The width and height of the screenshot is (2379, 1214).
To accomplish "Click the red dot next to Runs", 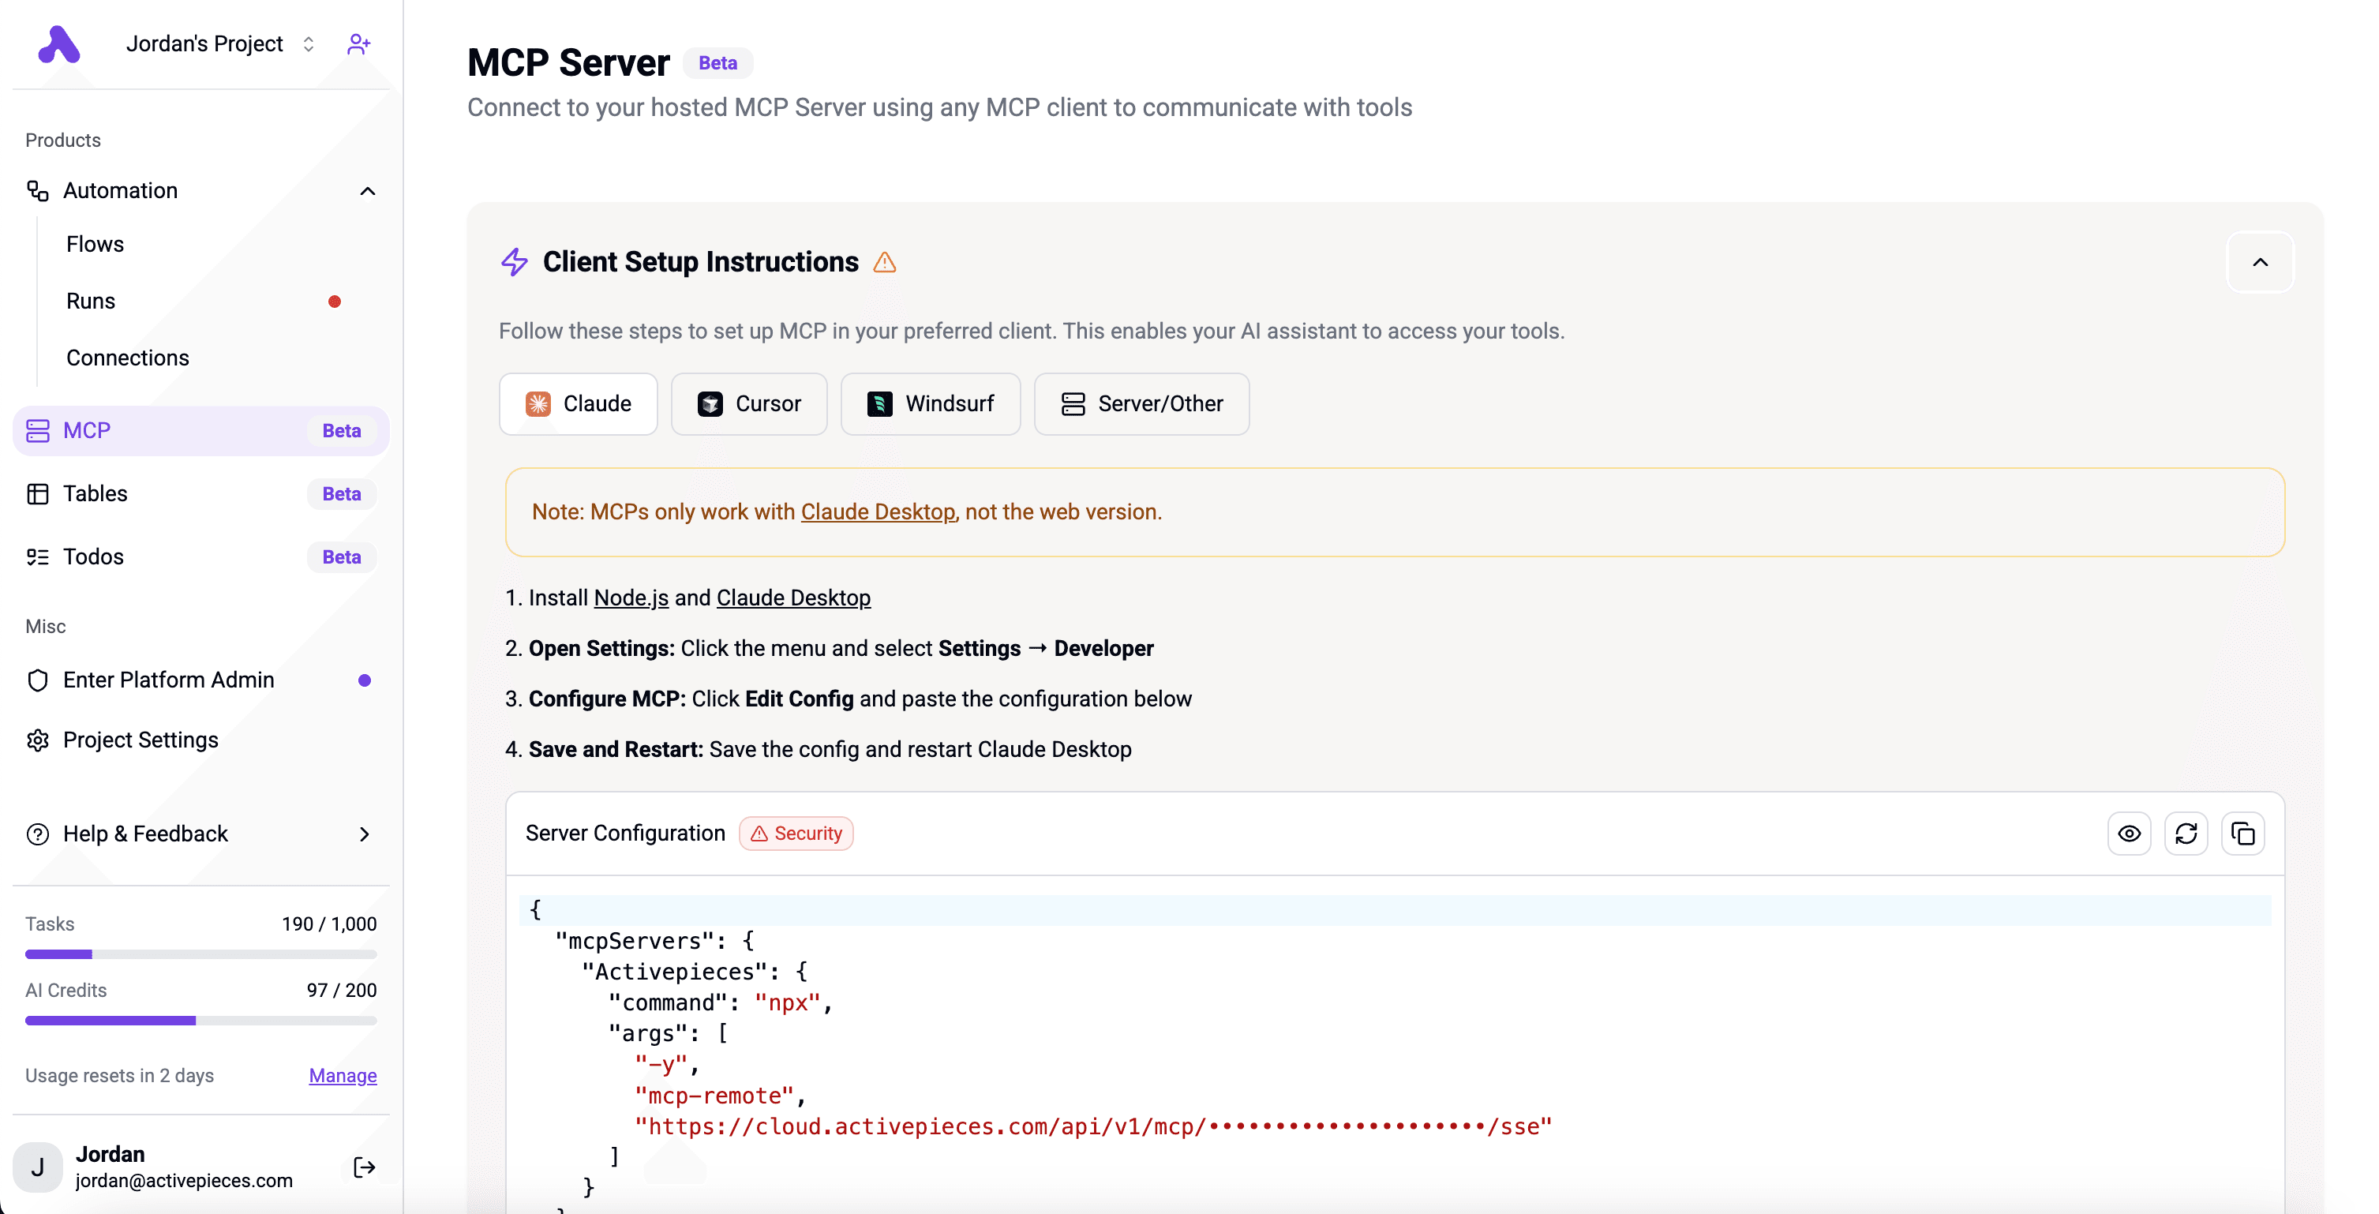I will (x=335, y=302).
